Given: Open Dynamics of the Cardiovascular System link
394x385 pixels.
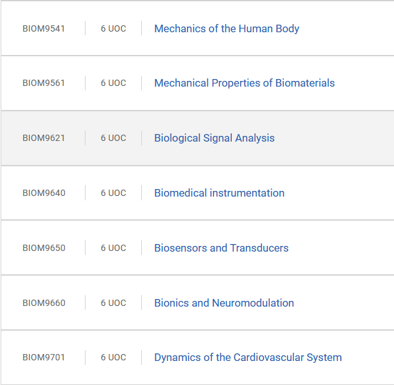Looking at the screenshot, I should coord(248,357).
